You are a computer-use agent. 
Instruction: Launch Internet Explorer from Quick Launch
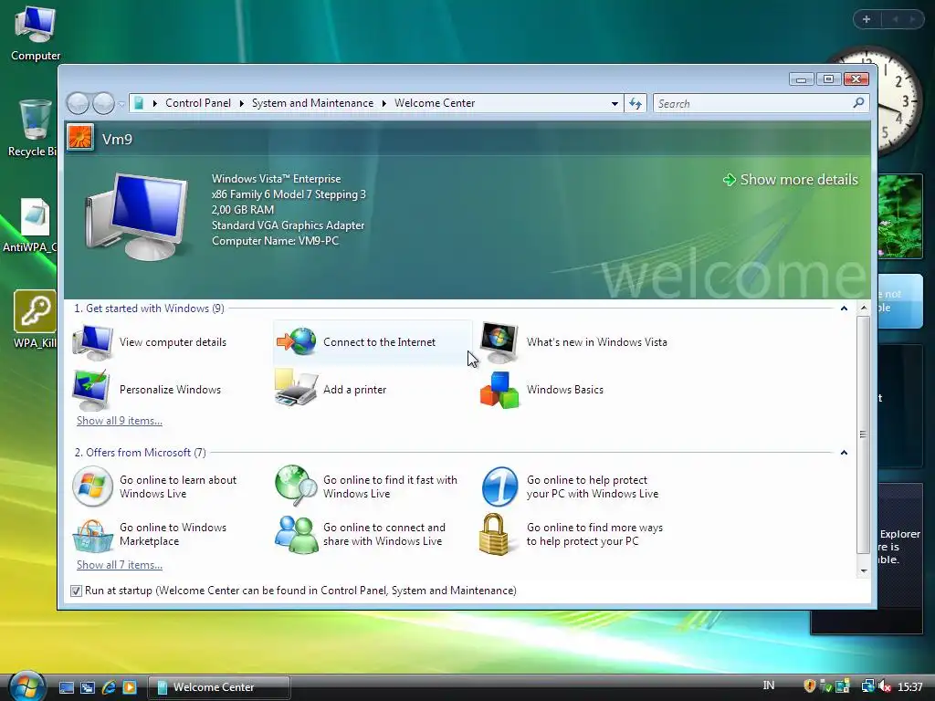pyautogui.click(x=109, y=687)
